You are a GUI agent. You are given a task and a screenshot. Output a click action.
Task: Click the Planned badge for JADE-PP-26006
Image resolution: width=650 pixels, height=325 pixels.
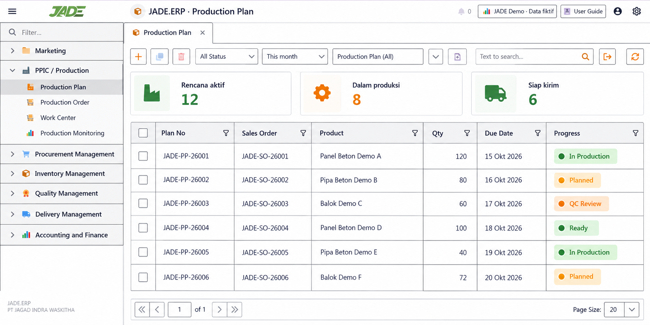point(577,277)
